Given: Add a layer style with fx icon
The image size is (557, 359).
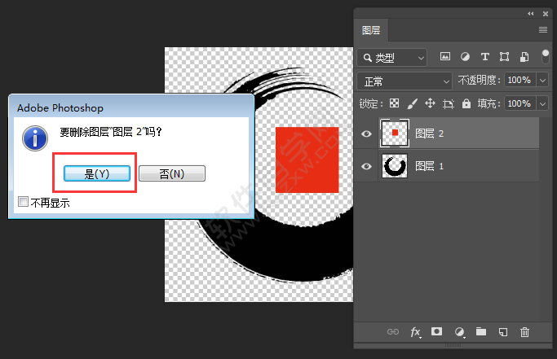Looking at the screenshot, I should (416, 332).
